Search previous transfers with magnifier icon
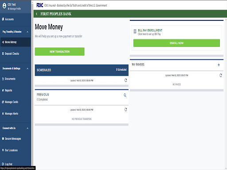Image resolution: width=227 pixels, height=170 pixels. pos(125,95)
